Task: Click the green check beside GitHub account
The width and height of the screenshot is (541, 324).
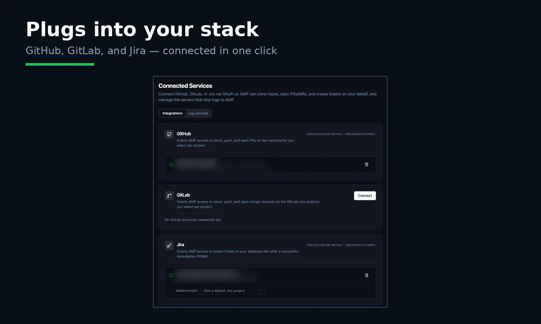Action: click(171, 165)
